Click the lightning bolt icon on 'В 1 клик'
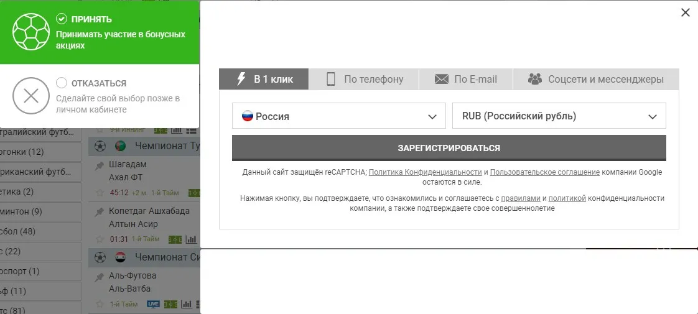Image resolution: width=698 pixels, height=314 pixels. tap(241, 79)
